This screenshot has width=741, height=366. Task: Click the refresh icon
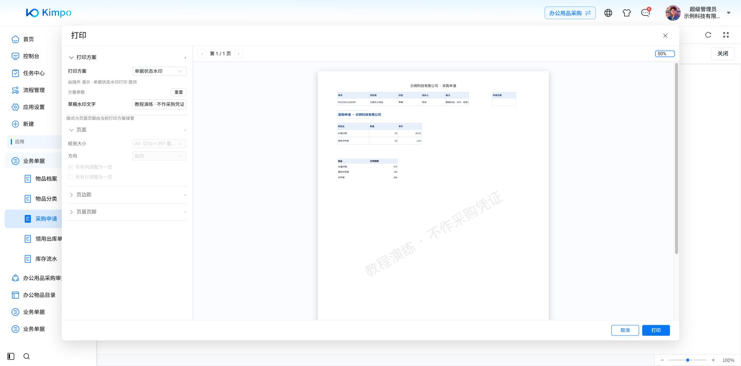708,35
